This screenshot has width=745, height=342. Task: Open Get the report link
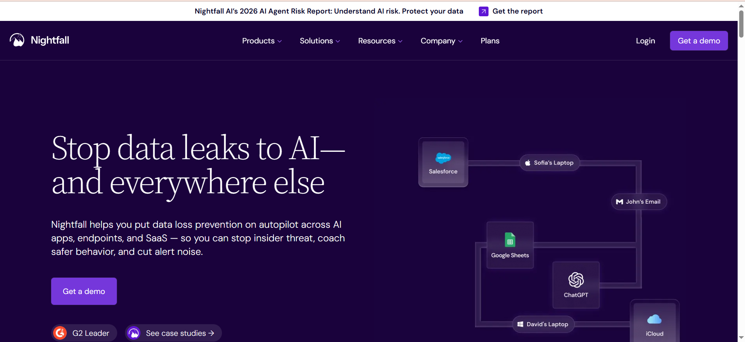(518, 11)
